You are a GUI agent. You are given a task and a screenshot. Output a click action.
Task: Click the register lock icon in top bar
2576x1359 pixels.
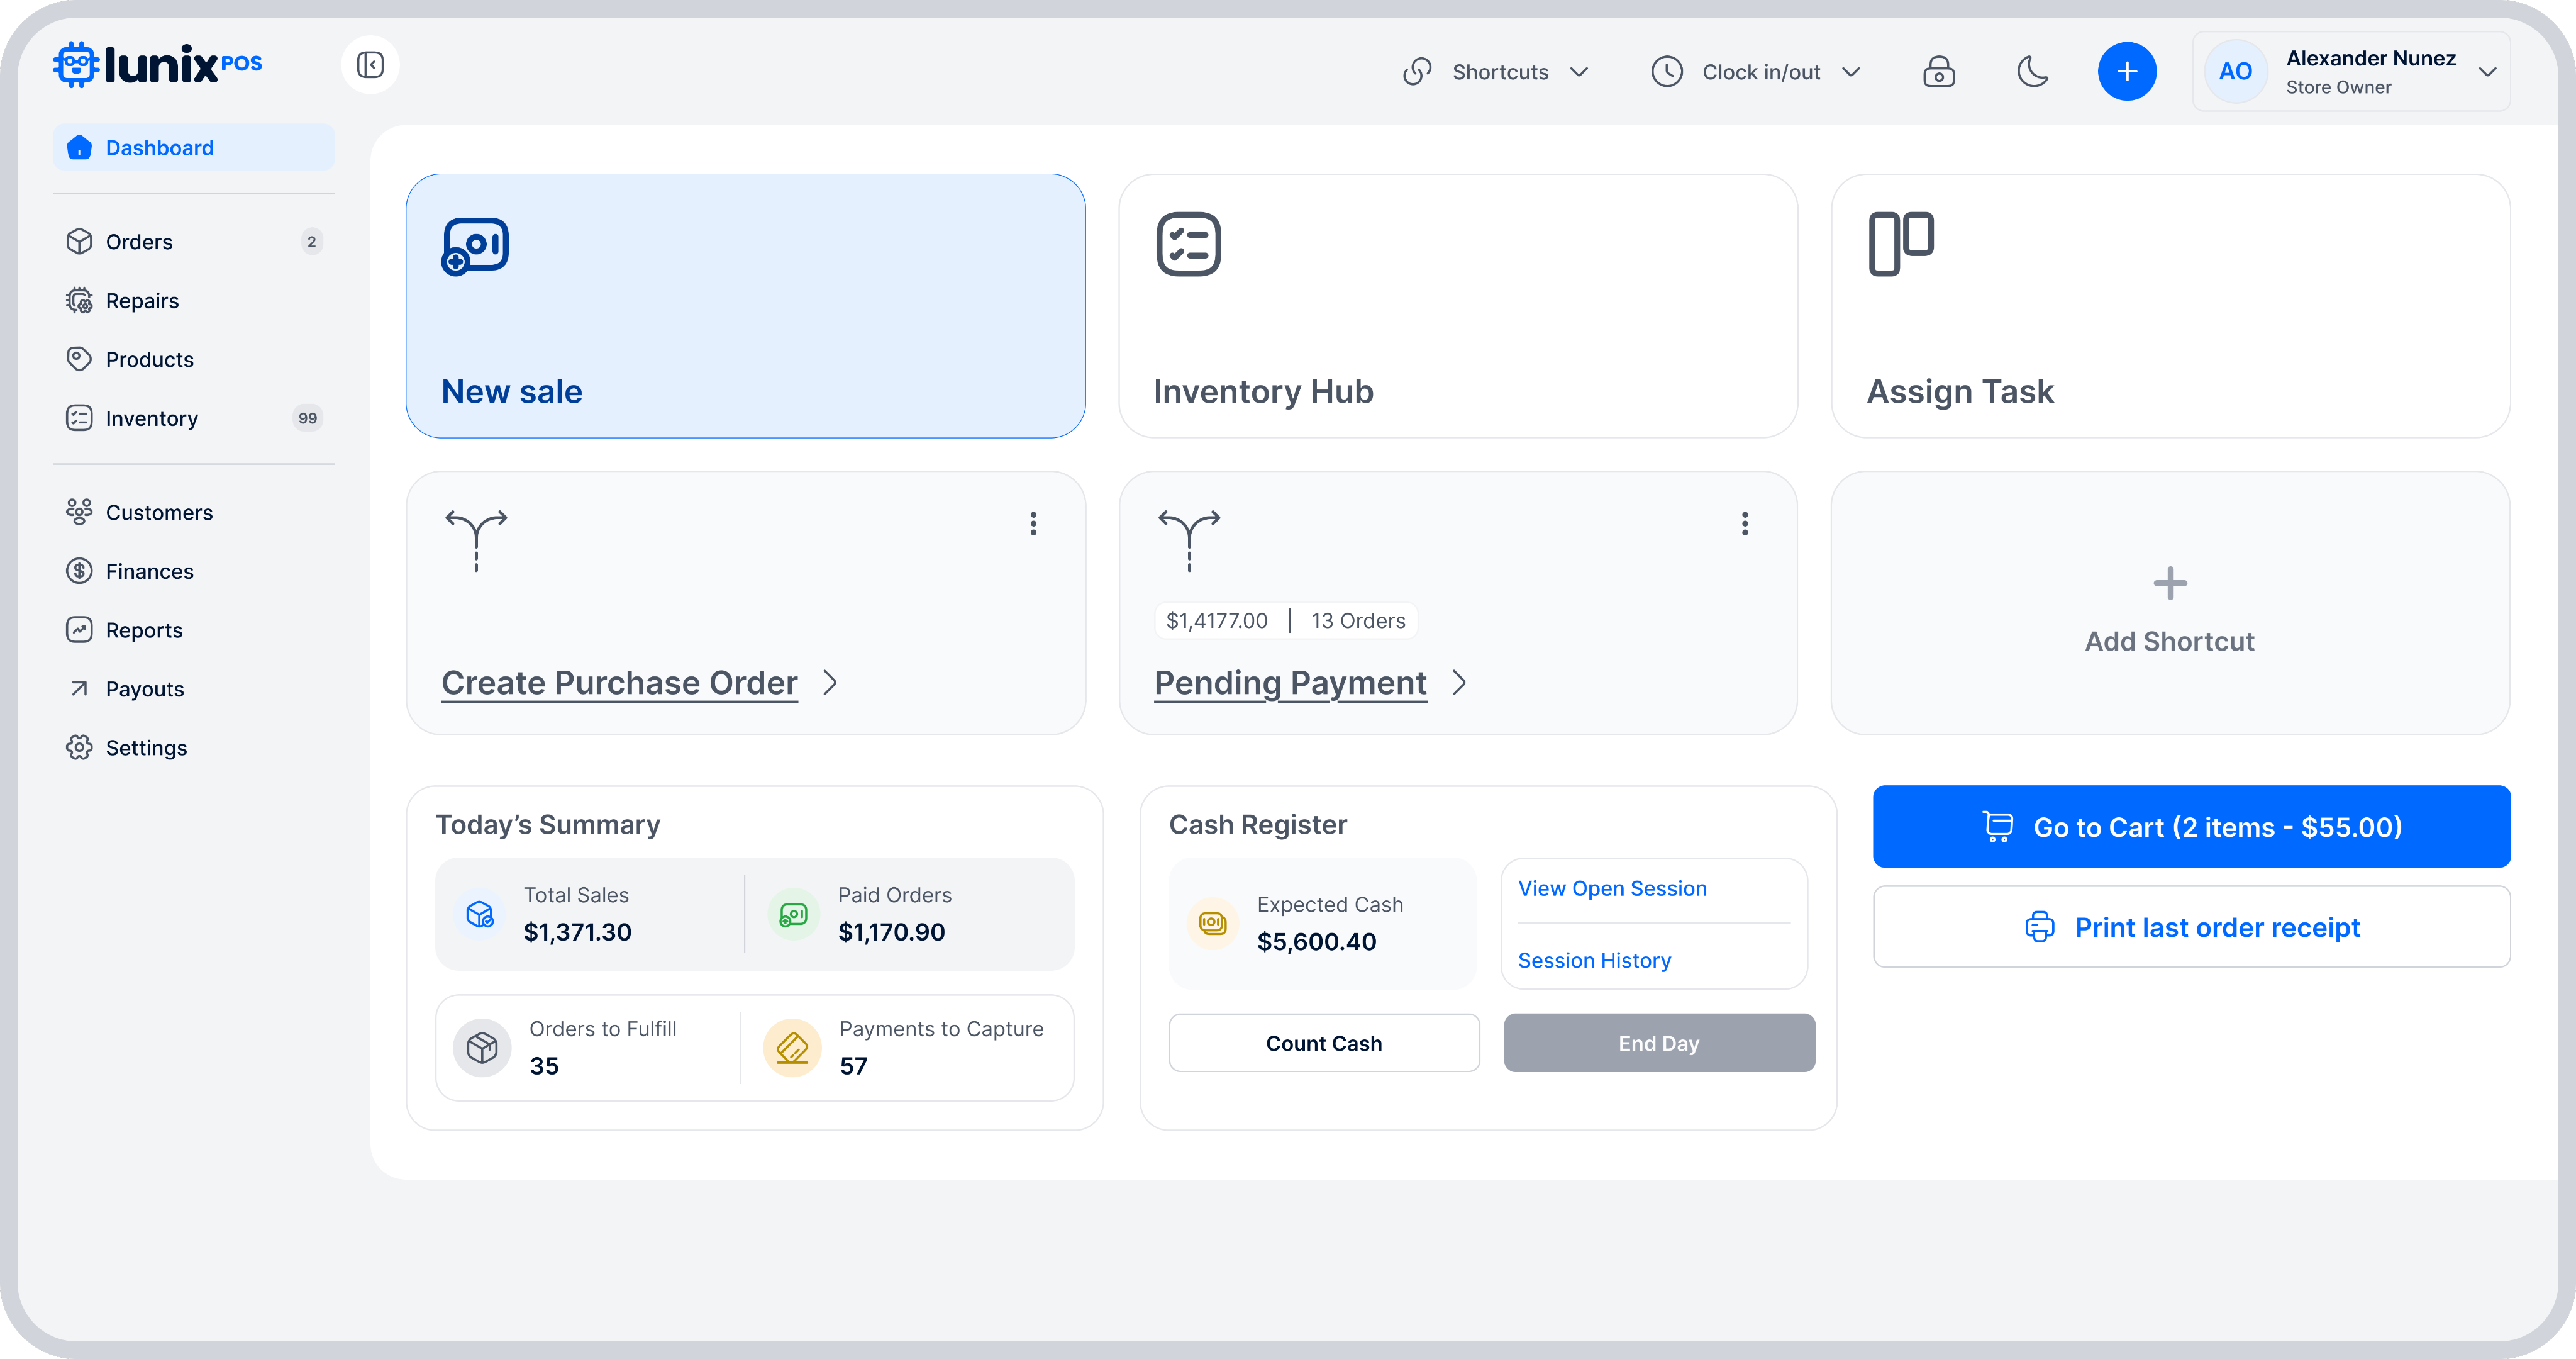click(1939, 71)
